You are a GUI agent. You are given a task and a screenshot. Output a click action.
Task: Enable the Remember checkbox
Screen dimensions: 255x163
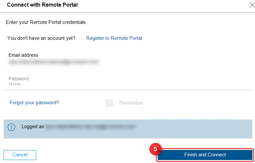coord(109,103)
